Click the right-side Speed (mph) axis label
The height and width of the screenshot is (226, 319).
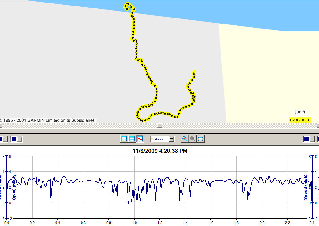(x=305, y=187)
